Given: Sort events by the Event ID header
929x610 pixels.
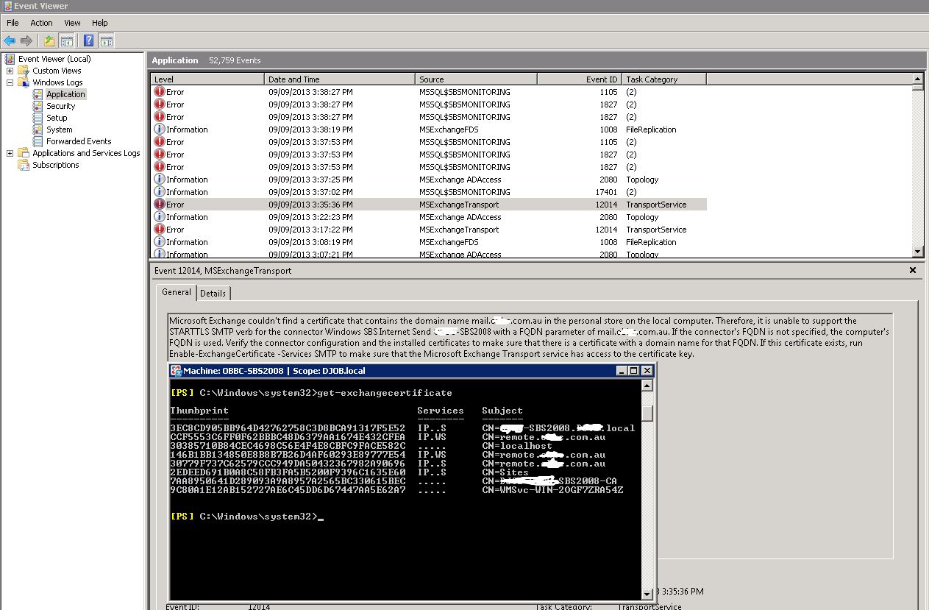Looking at the screenshot, I should point(580,79).
